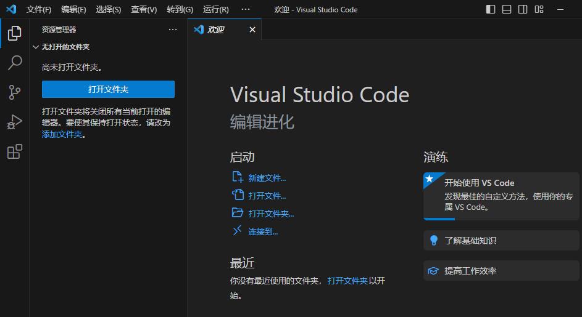The height and width of the screenshot is (317, 582).
Task: Click the folder icon beside 打开文件夹...
Action: click(237, 212)
